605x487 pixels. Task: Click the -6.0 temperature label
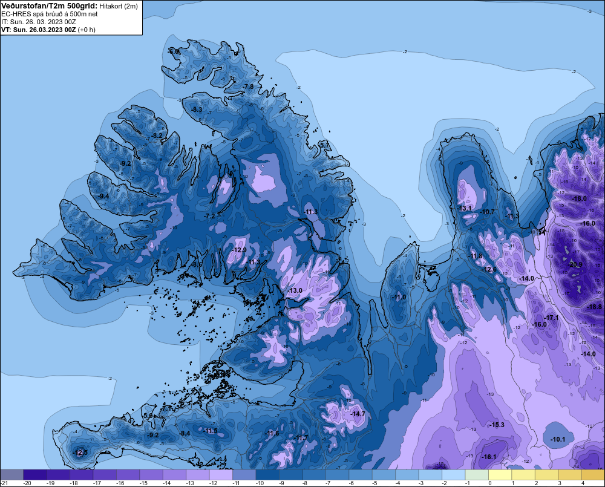(174, 51)
